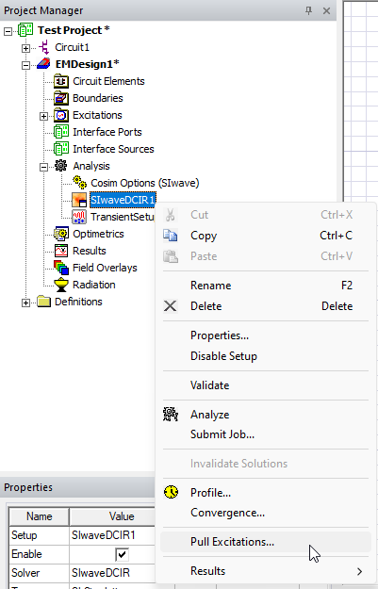The image size is (378, 589).
Task: Expand the Excitations tree node
Action: 44,117
